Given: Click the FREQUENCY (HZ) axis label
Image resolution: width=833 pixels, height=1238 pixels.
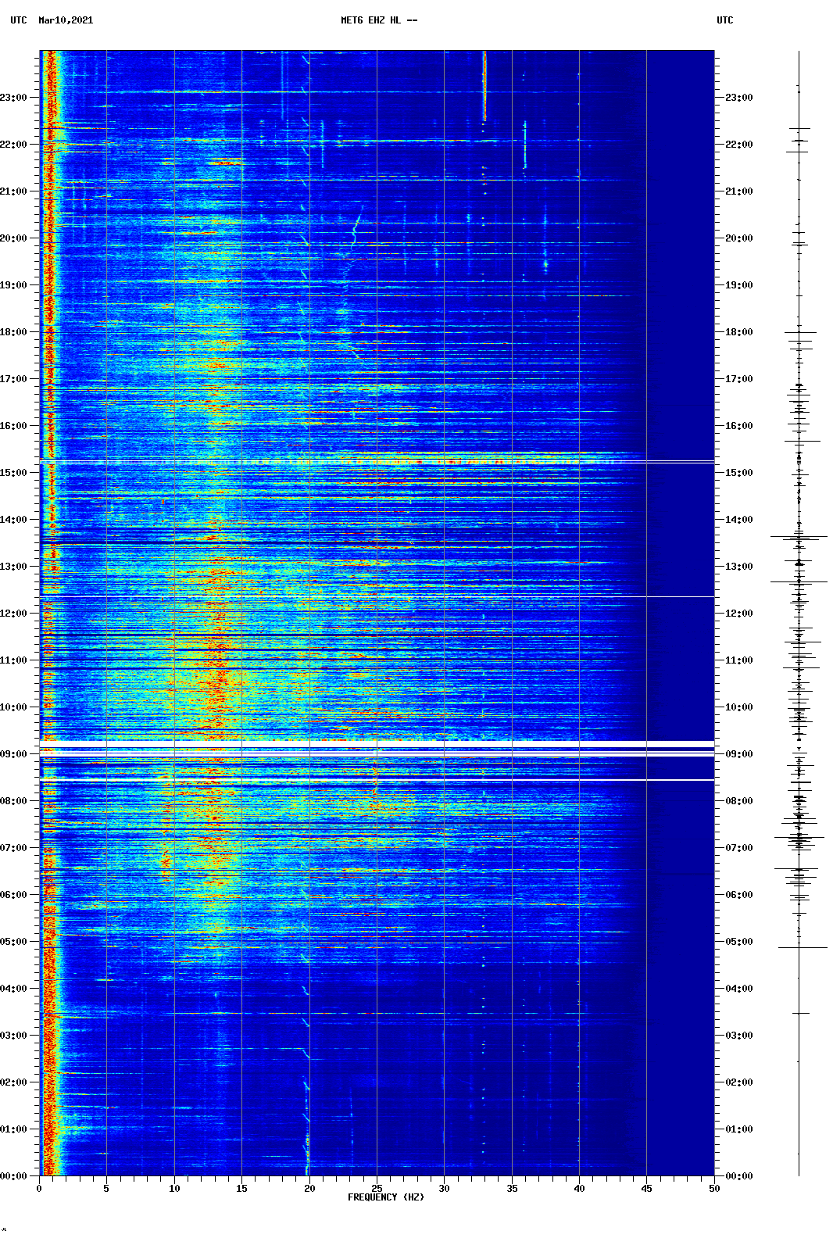Looking at the screenshot, I should [386, 1197].
